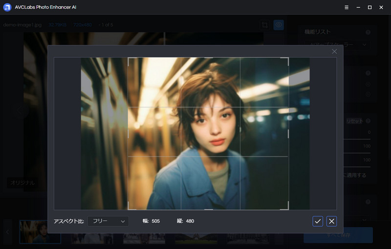This screenshot has width=391, height=249.
Task: Click the AVCLabs app logo icon
Action: [7, 7]
